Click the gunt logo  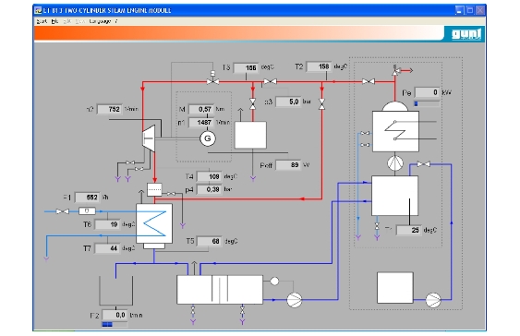point(466,34)
